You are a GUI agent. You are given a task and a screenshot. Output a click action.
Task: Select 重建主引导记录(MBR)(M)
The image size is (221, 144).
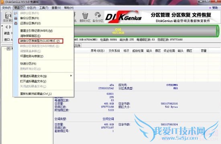(x=37, y=30)
